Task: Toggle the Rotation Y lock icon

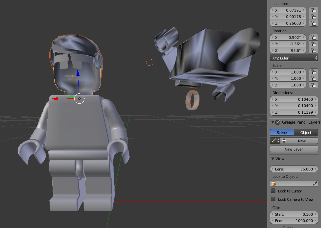Action: (x=313, y=44)
